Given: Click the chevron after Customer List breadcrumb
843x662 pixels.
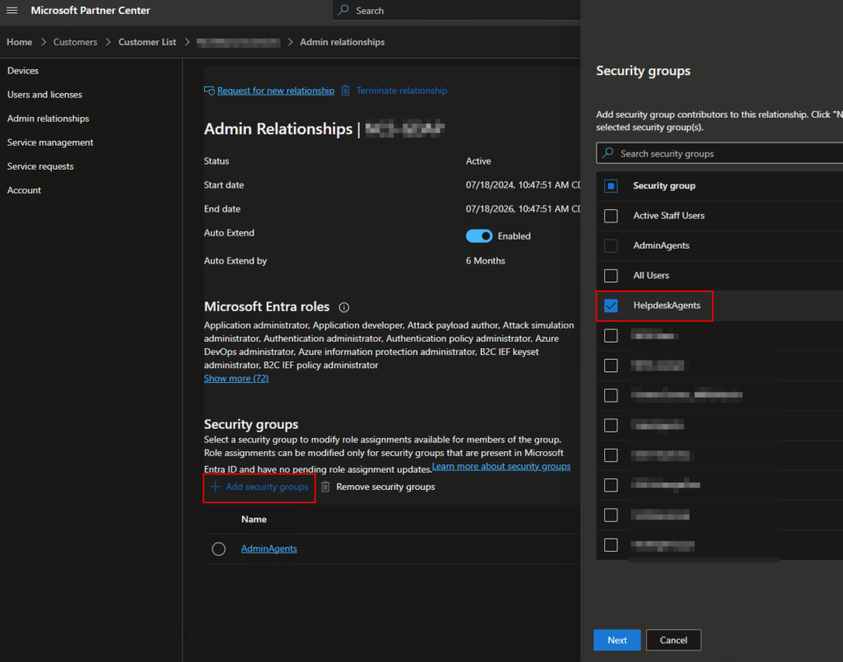Looking at the screenshot, I should click(188, 42).
